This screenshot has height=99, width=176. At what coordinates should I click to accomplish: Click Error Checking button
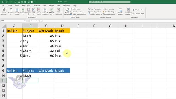click(108, 12)
